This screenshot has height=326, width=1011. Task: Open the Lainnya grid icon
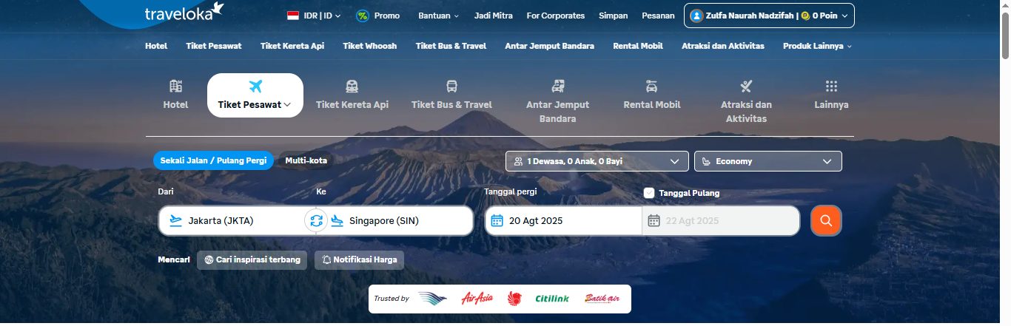pyautogui.click(x=831, y=86)
